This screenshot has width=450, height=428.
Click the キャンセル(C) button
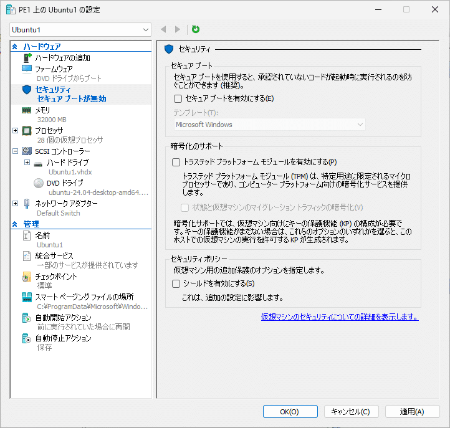click(352, 412)
